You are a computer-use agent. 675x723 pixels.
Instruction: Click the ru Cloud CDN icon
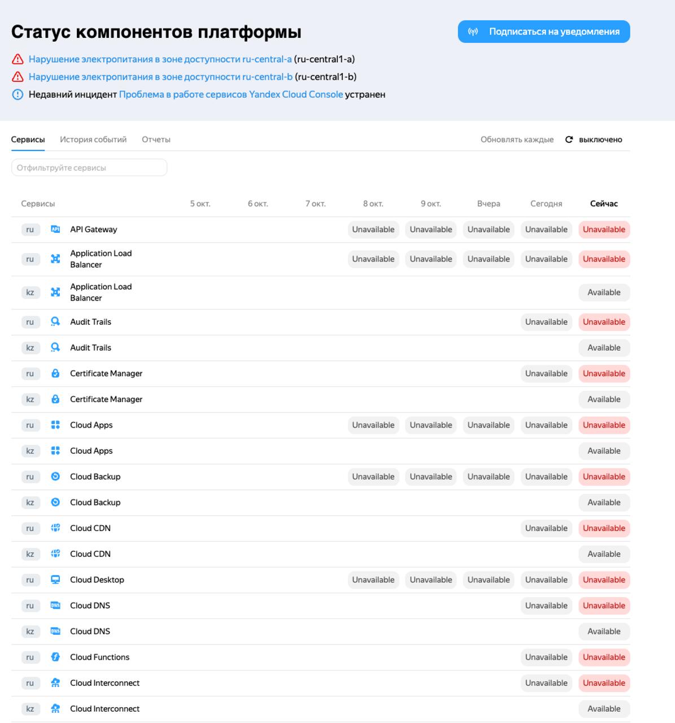pyautogui.click(x=55, y=528)
